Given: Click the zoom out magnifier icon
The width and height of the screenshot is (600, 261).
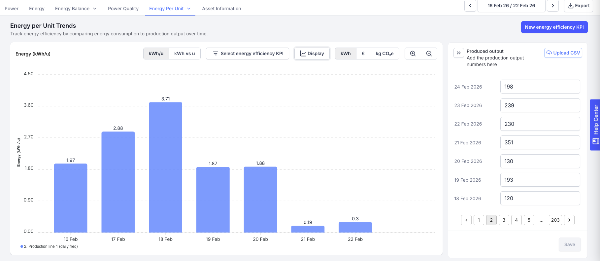Looking at the screenshot, I should click(429, 54).
